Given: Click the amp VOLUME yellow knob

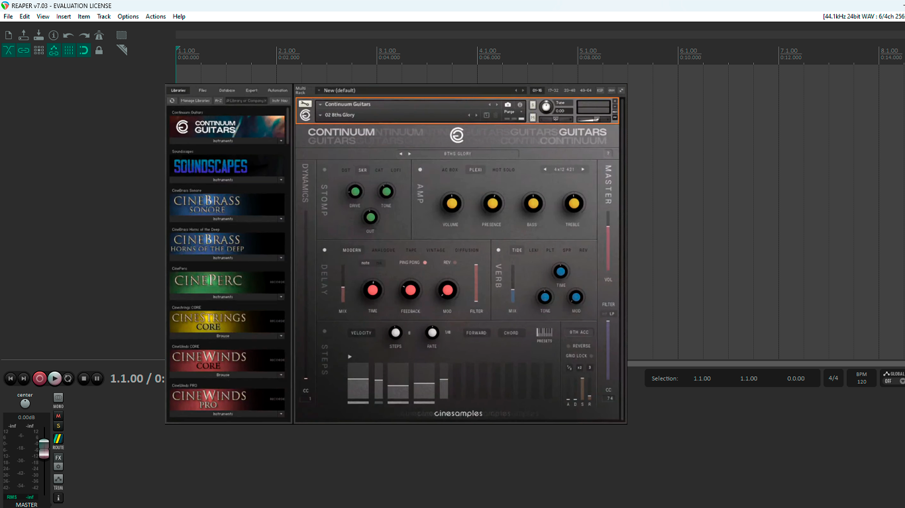Looking at the screenshot, I should click(x=451, y=204).
